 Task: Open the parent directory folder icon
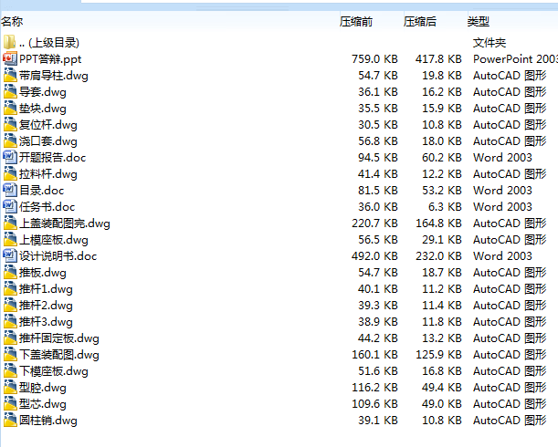(10, 42)
